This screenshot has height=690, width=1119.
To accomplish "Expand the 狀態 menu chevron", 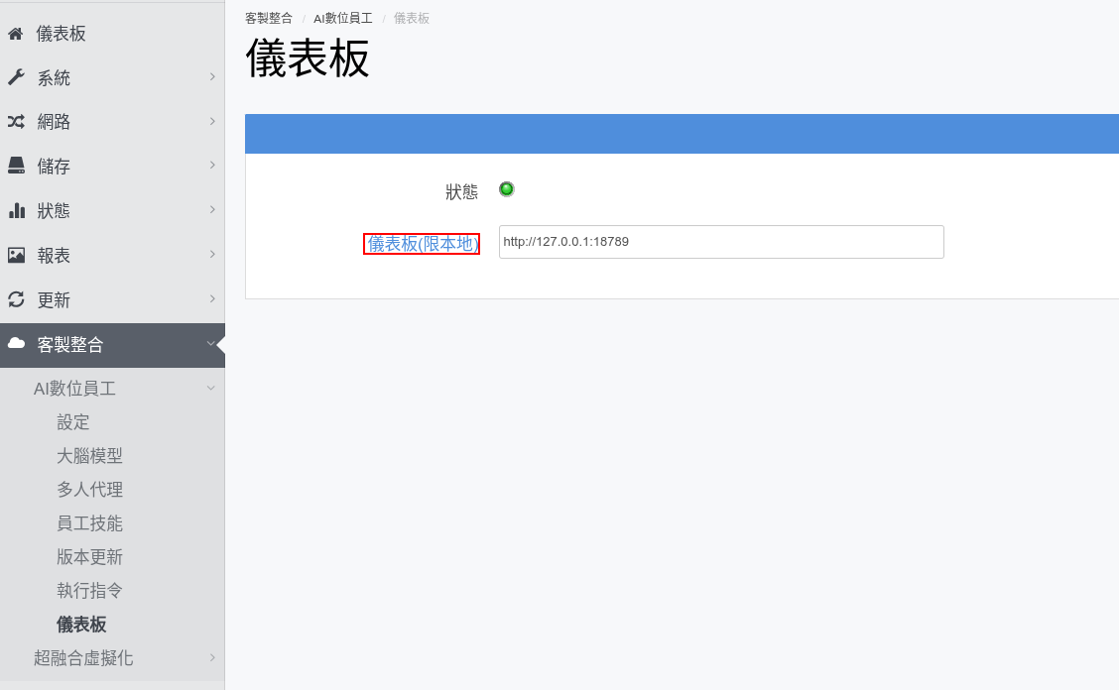I will click(212, 210).
